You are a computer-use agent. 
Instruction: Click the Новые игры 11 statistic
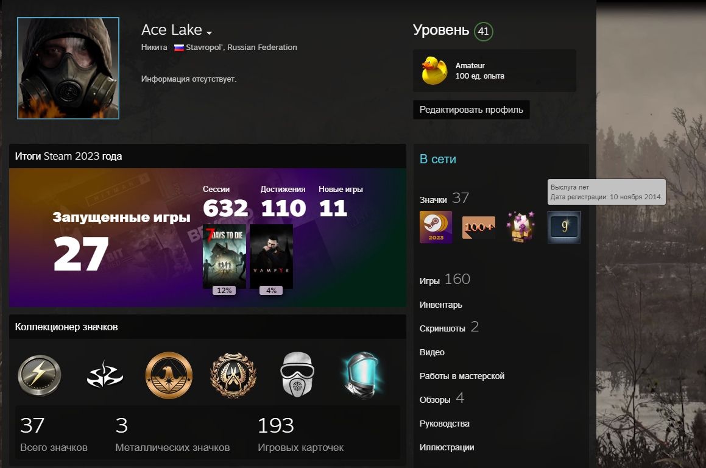point(341,202)
